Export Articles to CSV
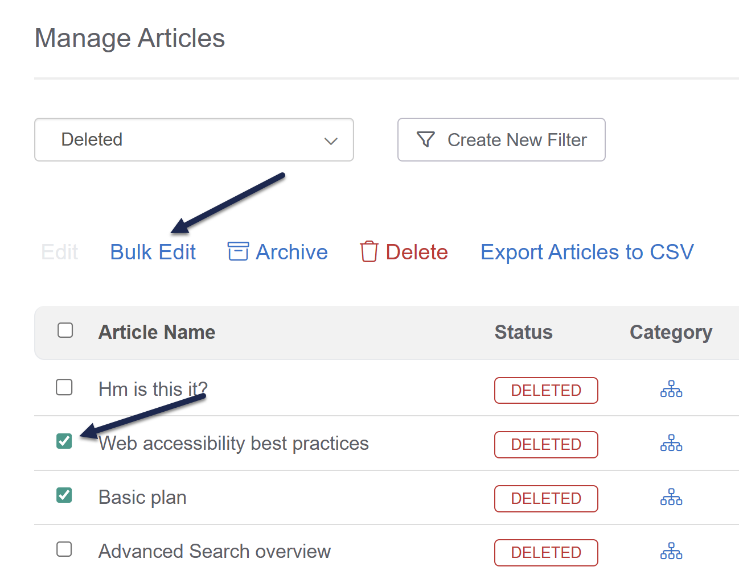Viewport: 739px width, 571px height. (x=587, y=252)
